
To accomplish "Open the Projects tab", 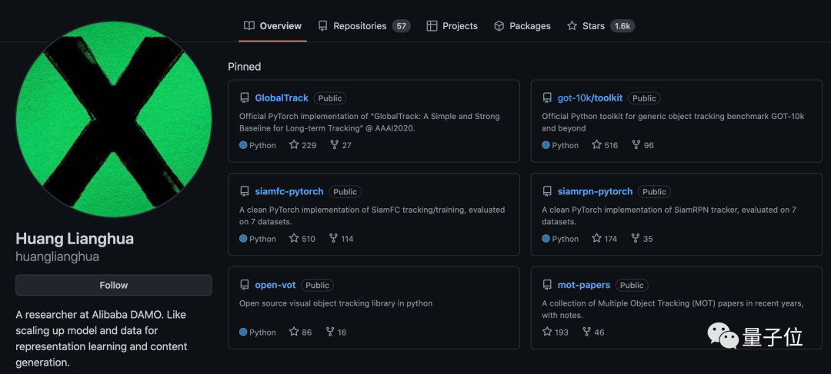I will click(452, 26).
